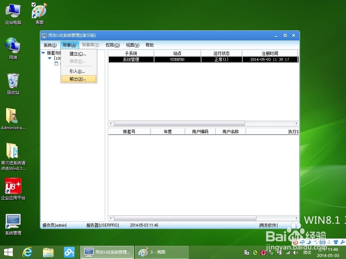
Task: Collapse the [100… account tree node
Action: point(49,58)
